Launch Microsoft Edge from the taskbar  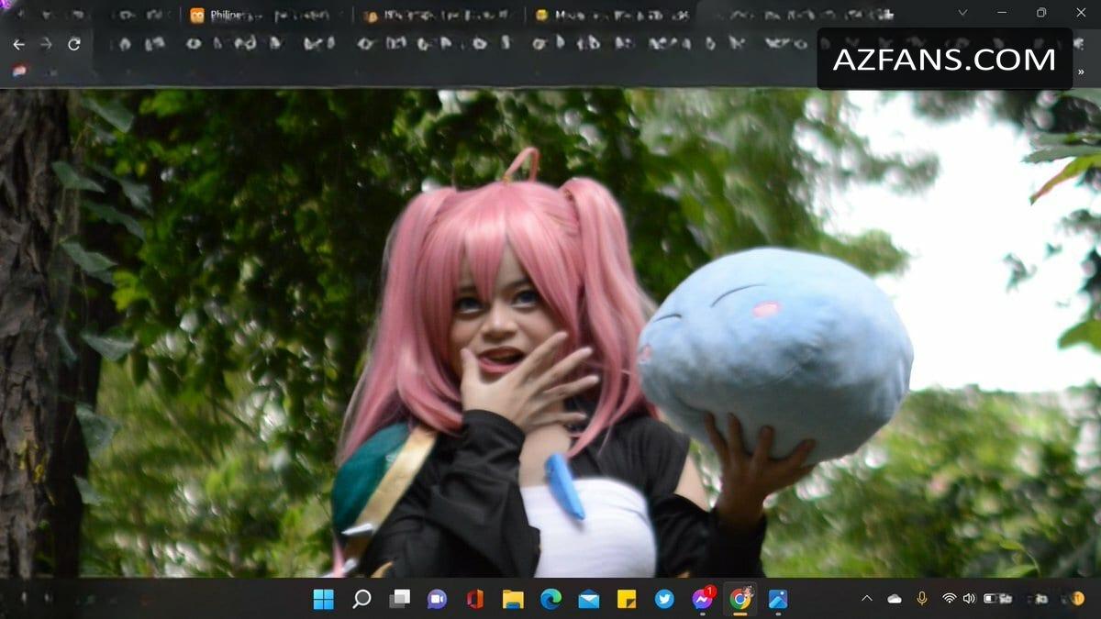pos(550,599)
